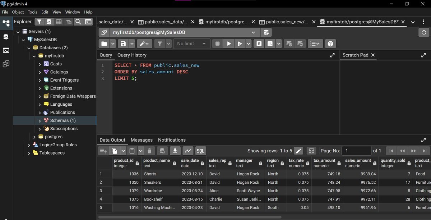431x220 pixels.
Task: Open the Object Explorer sidebar icon
Action: tap(6, 23)
